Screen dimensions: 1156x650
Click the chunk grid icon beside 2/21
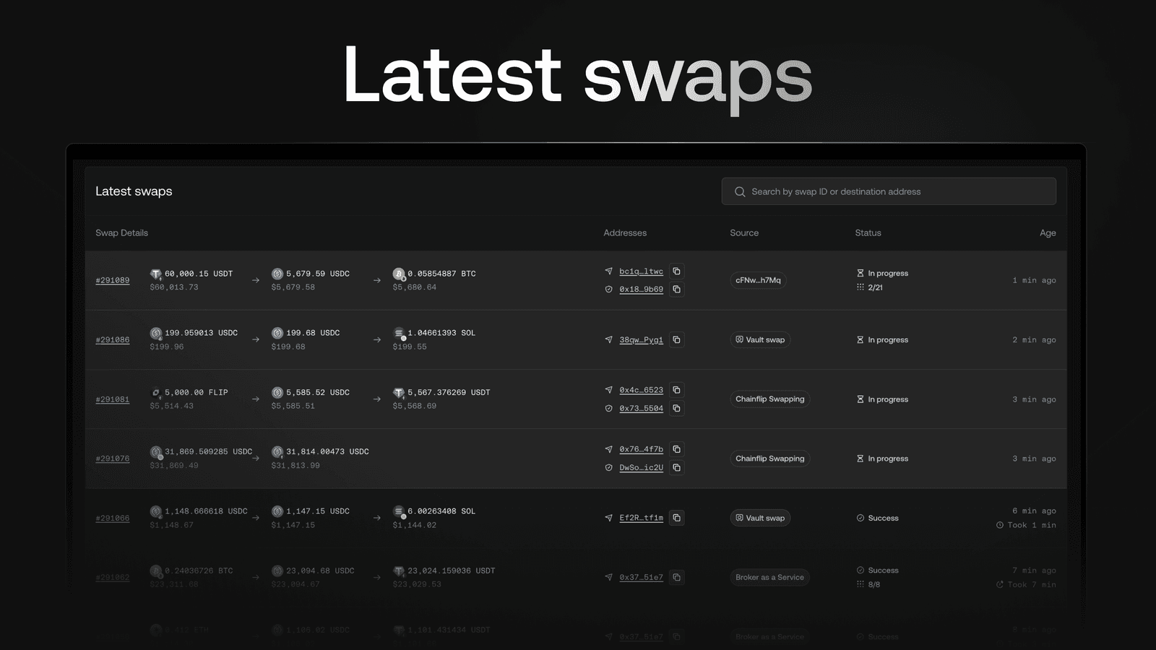click(x=860, y=287)
